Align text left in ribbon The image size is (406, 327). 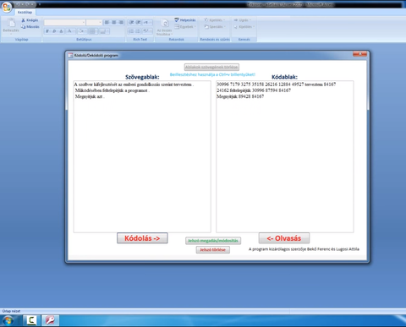click(x=107, y=22)
